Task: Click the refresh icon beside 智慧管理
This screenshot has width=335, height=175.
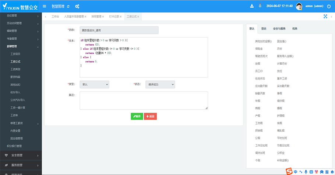Action: click(68, 6)
